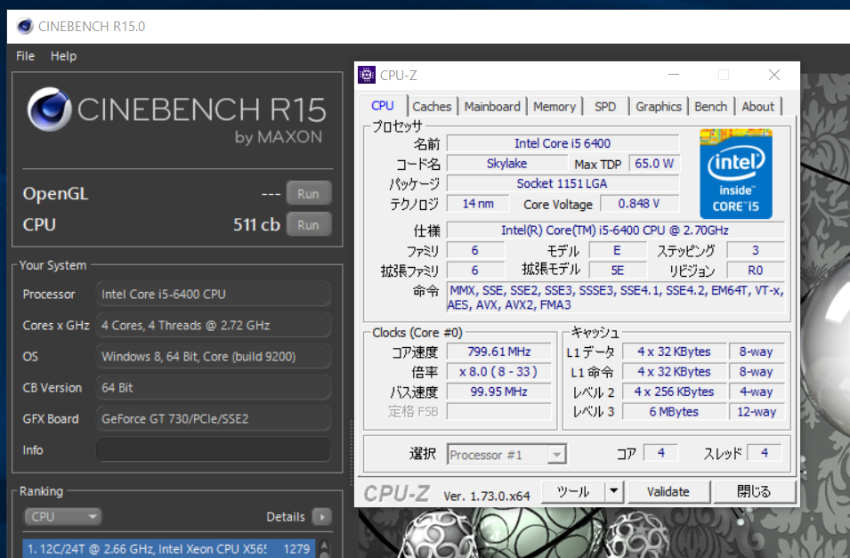Click the Max TDP 65.0 W value
850x558 pixels.
(654, 163)
